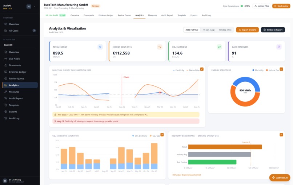Click the Total Energy lightning icon
Screen dimensions: 293x185
[x=100, y=47]
